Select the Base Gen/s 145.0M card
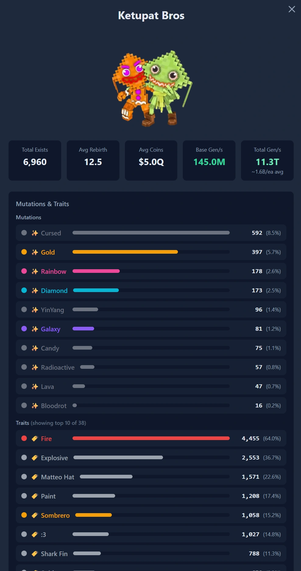 click(x=209, y=160)
